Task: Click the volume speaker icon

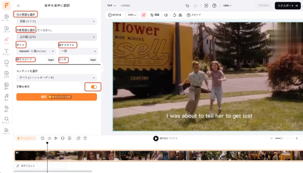Action: tap(166, 15)
